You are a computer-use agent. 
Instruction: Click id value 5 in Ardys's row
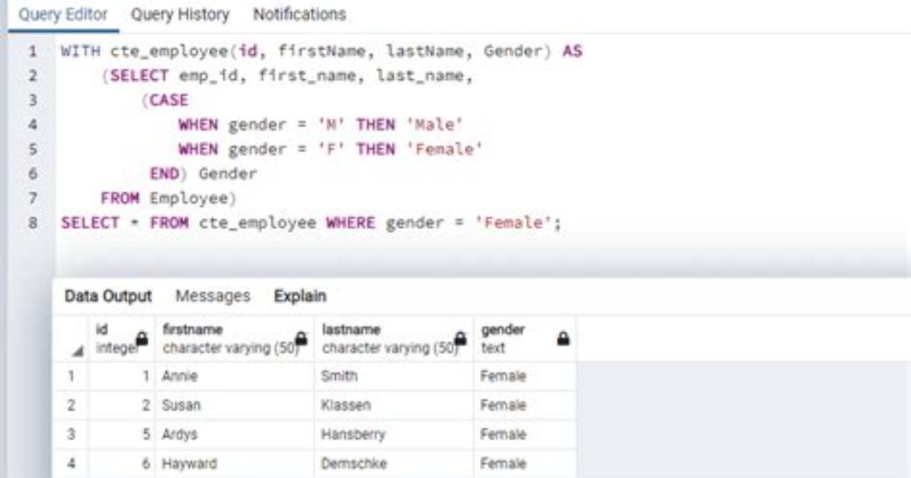(x=121, y=435)
